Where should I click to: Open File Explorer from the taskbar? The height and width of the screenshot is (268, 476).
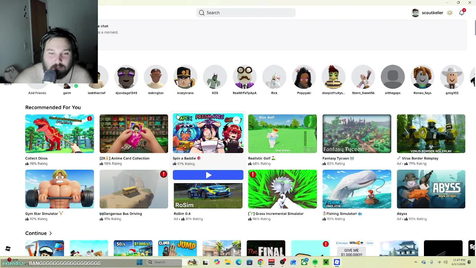228,262
